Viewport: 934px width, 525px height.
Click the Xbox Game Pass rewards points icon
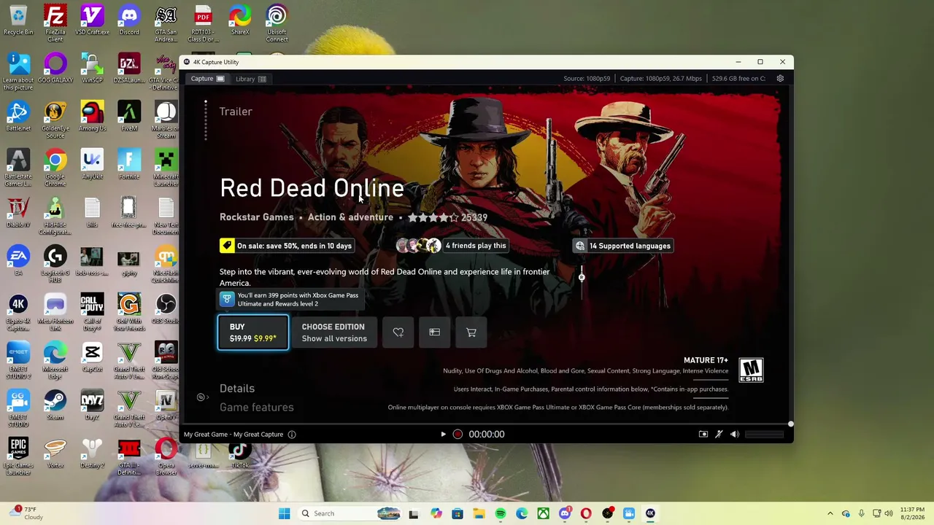coord(227,300)
